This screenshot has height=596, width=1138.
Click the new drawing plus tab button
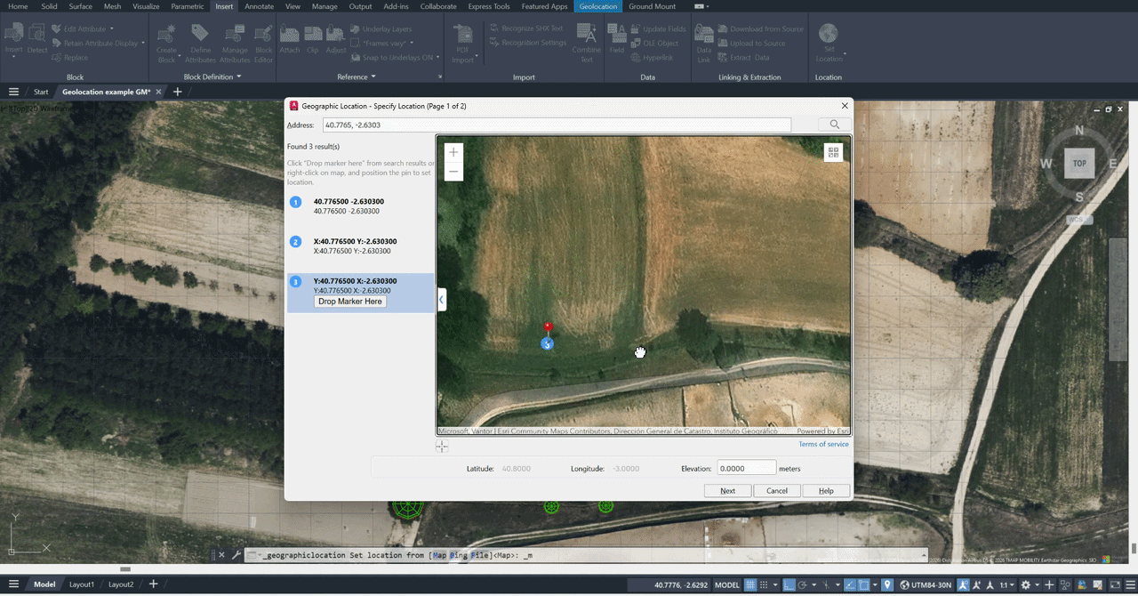coord(178,92)
